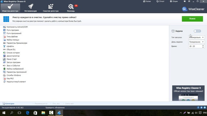Select the Файлы помощи category icon
207x116 pixels.
pyautogui.click(x=4, y=40)
